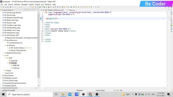This screenshot has width=173, height=97.
Task: Click 'Insert title here' text in the editor
Action: coord(60,31)
